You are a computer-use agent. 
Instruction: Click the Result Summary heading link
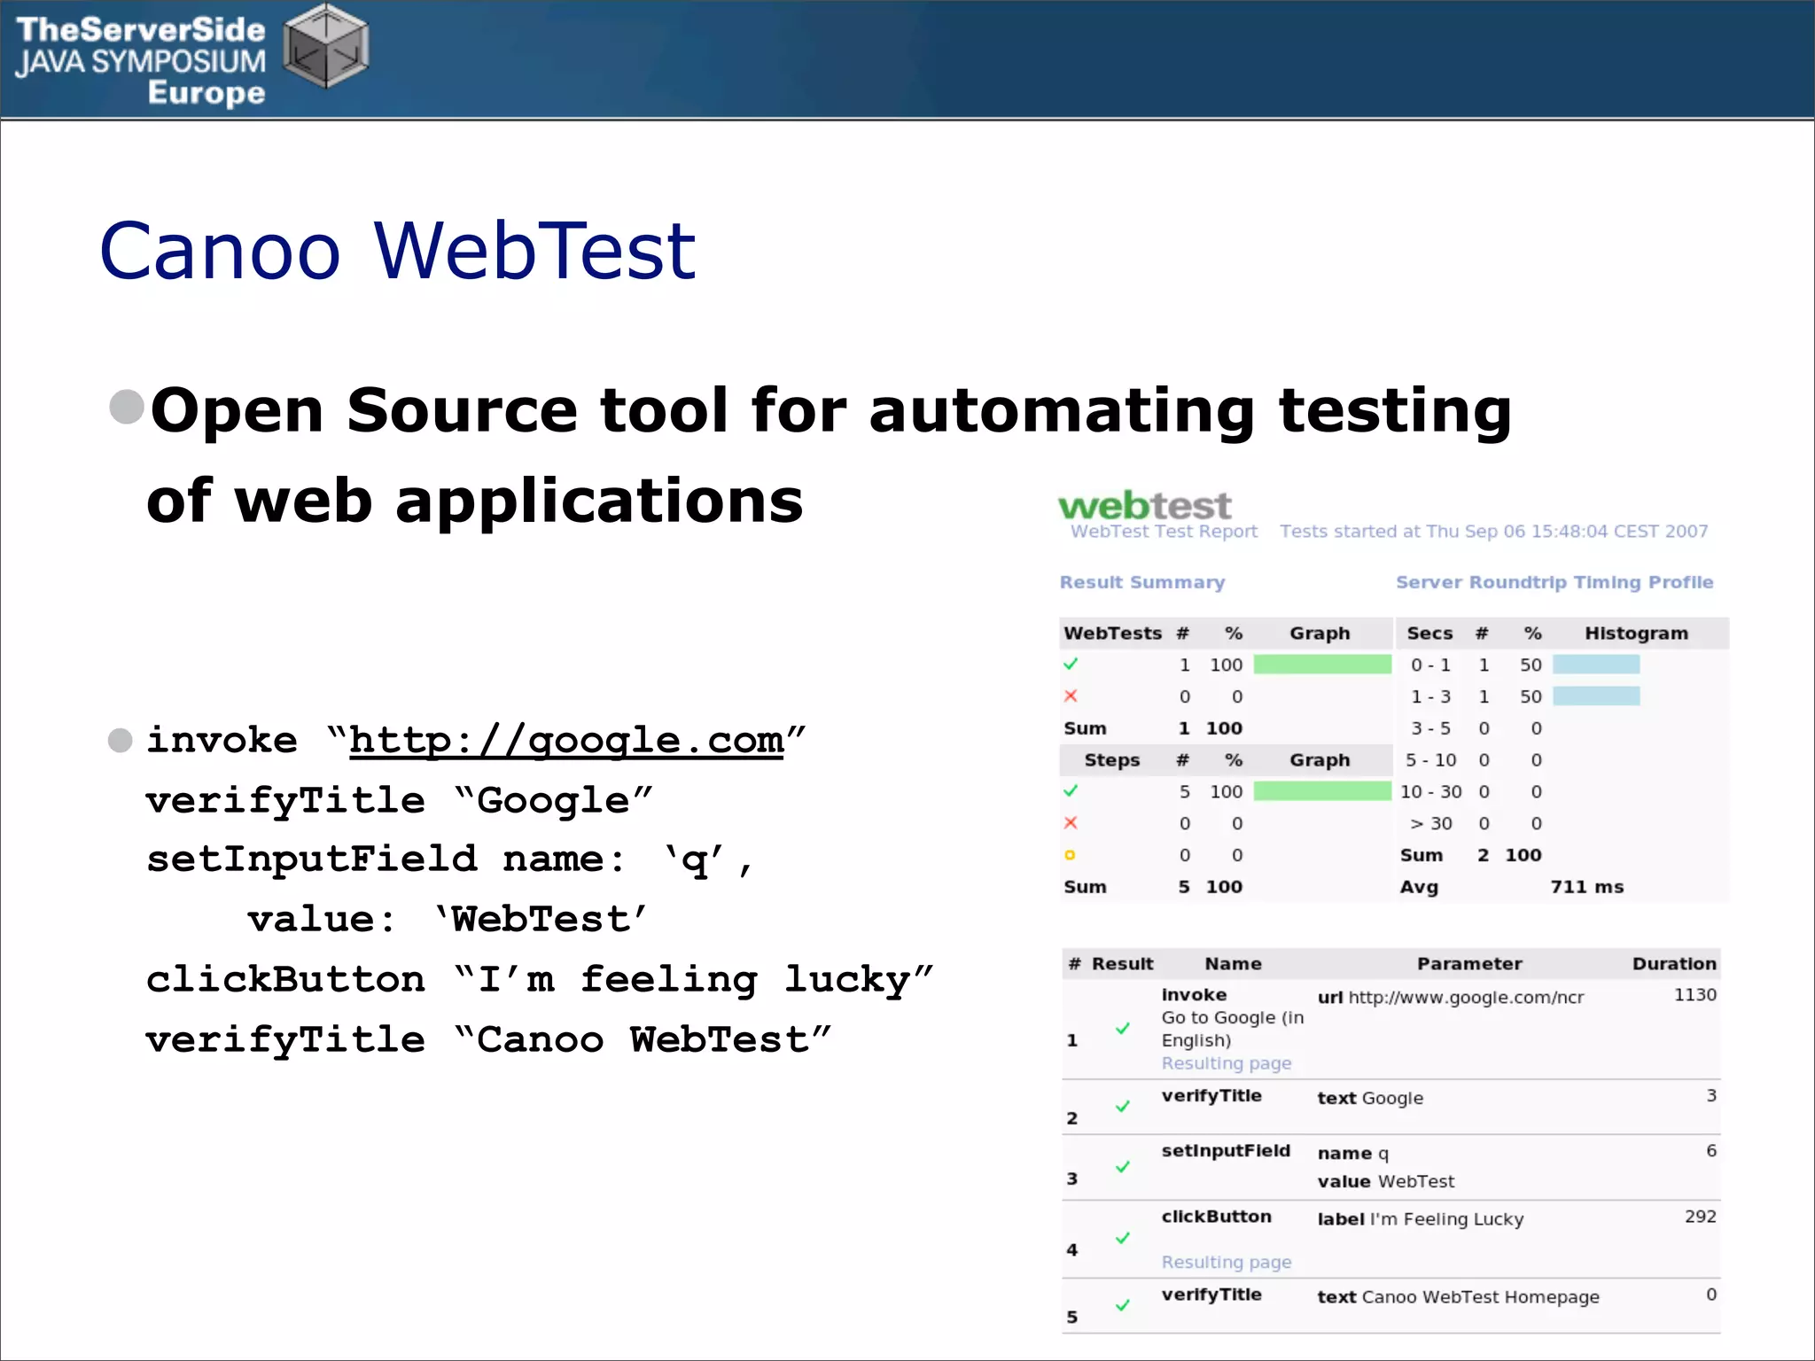1141,582
